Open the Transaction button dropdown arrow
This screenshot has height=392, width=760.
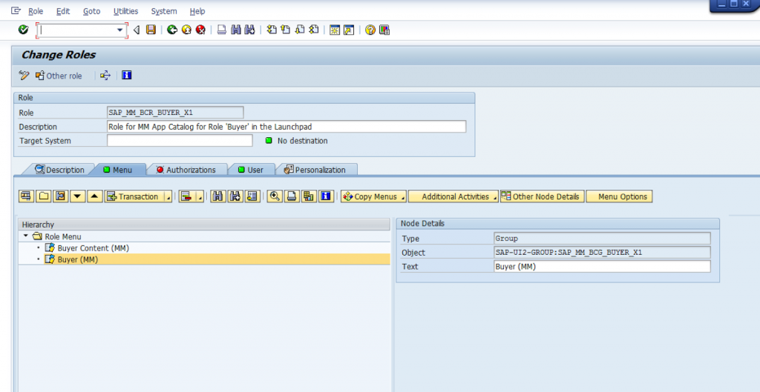pyautogui.click(x=168, y=197)
